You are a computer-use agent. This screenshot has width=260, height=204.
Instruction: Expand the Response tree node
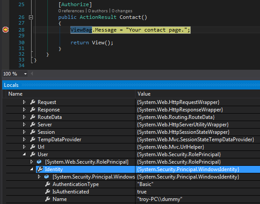24,110
